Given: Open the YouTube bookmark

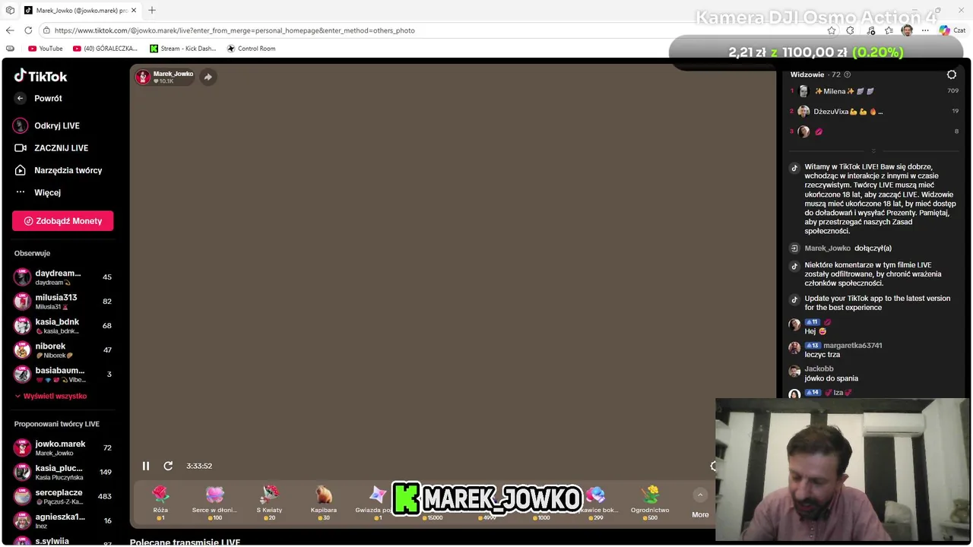Looking at the screenshot, I should [x=46, y=49].
